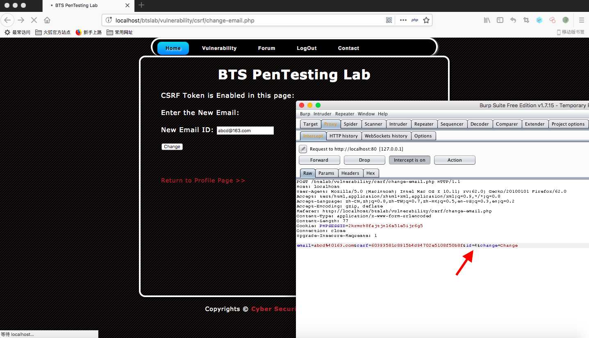Click the Firefox forward arrow button
Viewport: 589px width, 338px height.
(x=21, y=20)
